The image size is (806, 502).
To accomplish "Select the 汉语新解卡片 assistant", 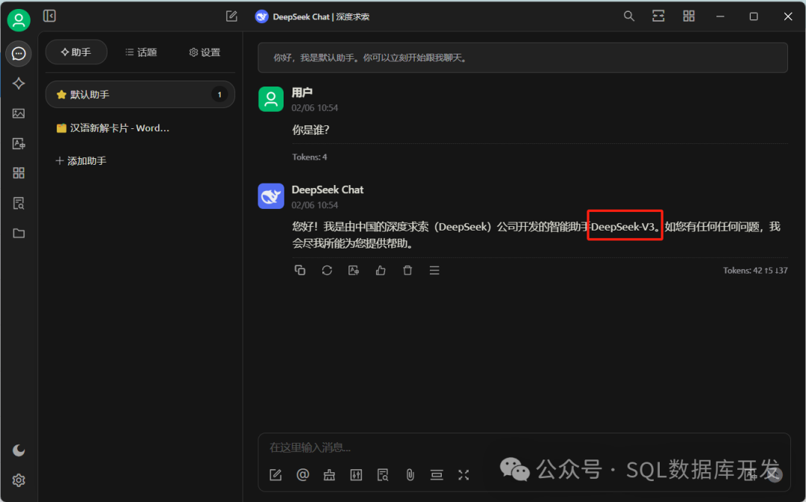I will click(140, 128).
